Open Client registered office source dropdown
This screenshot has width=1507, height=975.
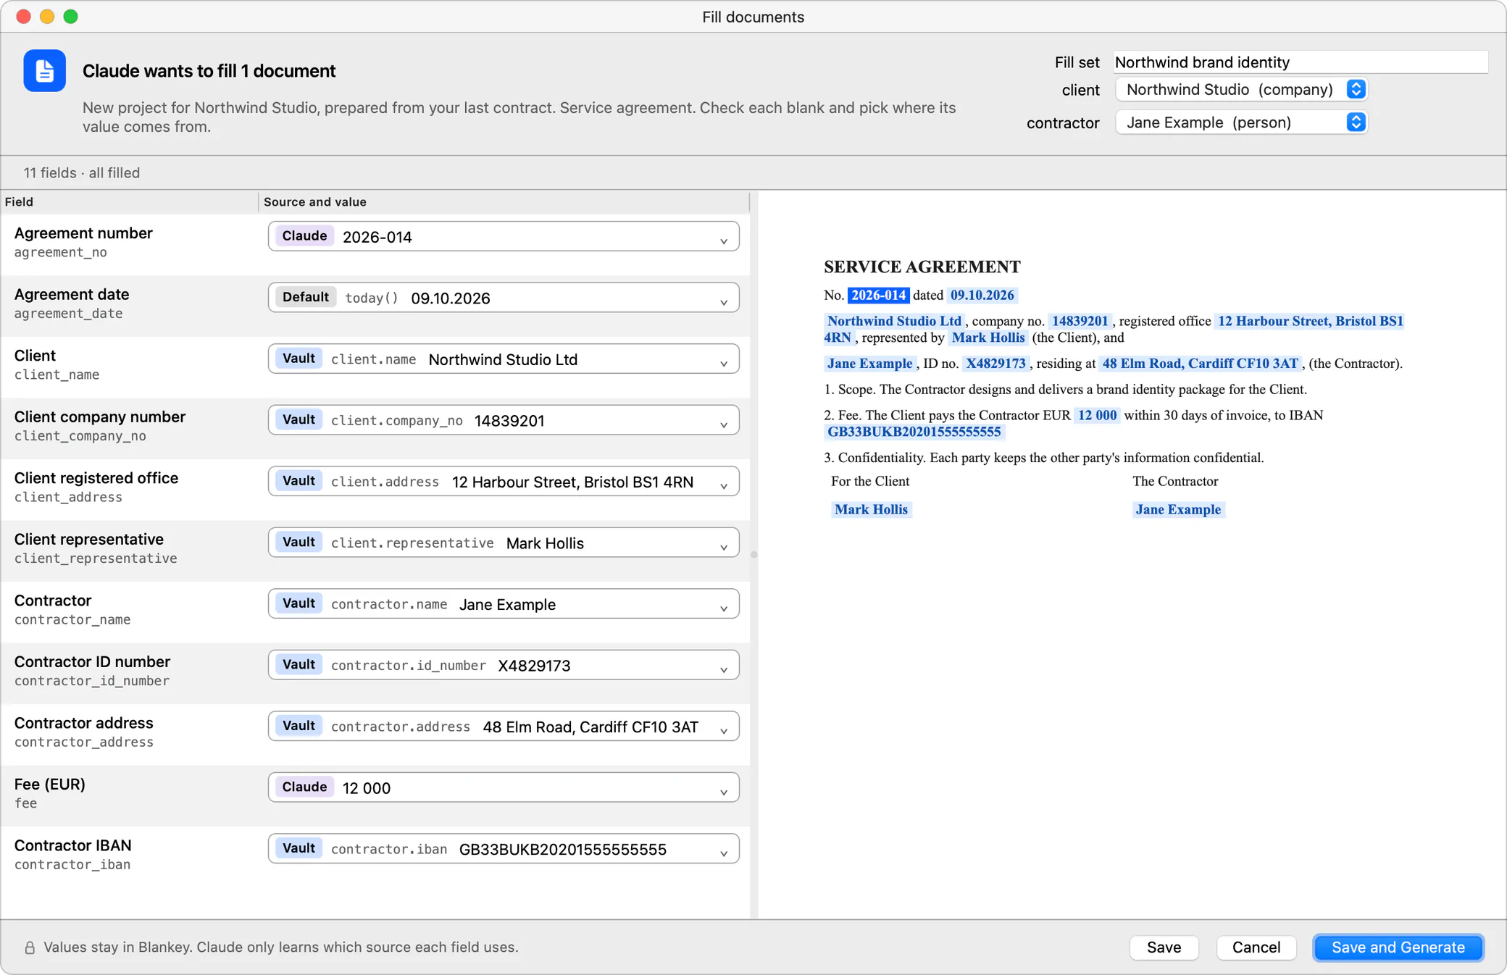point(504,481)
